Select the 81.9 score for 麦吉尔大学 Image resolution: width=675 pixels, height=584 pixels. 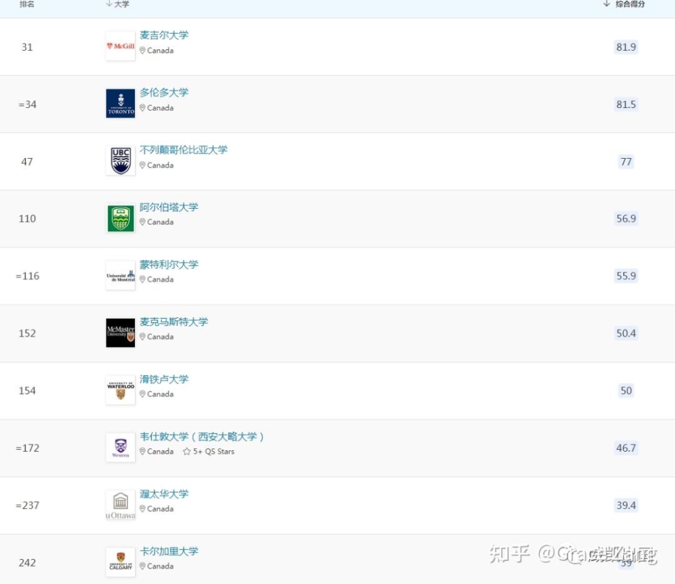pyautogui.click(x=626, y=47)
